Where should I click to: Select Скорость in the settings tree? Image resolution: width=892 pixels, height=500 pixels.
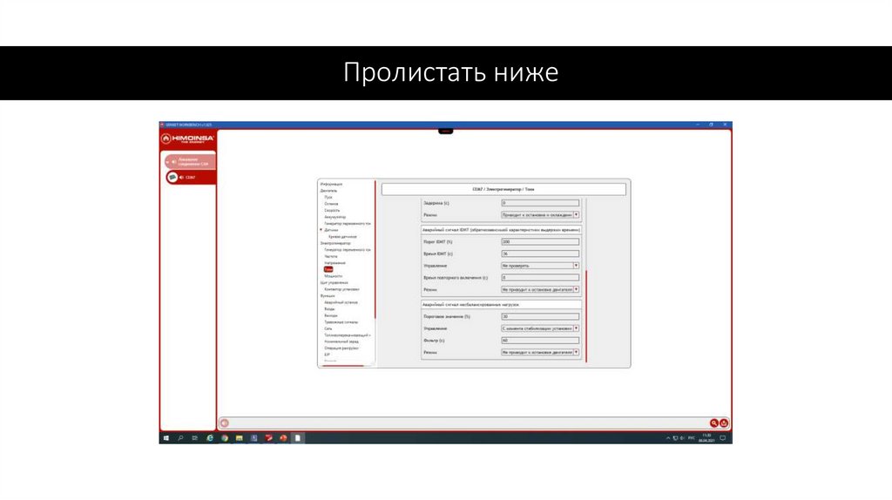pyautogui.click(x=332, y=211)
